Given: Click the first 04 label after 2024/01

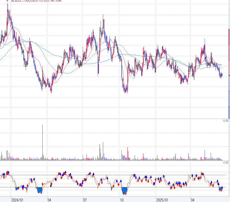Looking at the screenshot, I should pos(50,200).
